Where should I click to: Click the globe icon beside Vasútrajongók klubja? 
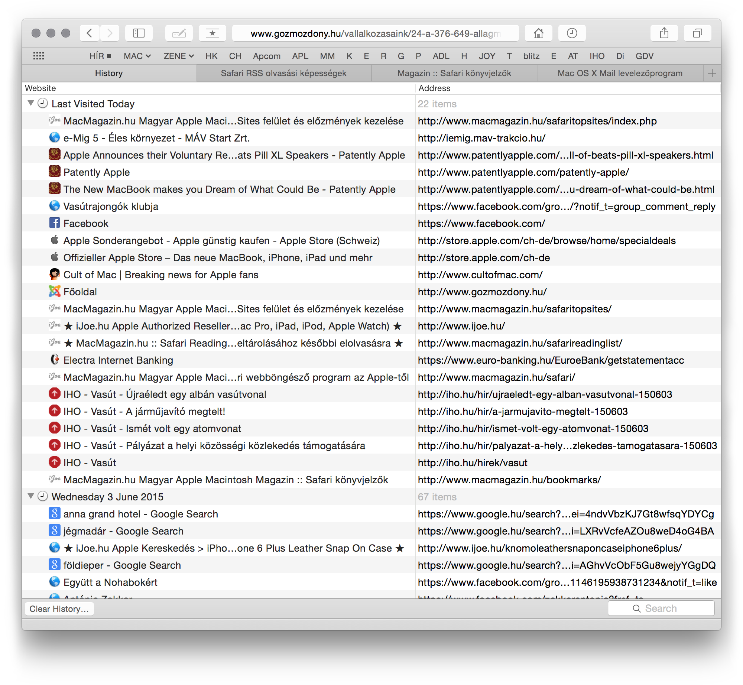(55, 206)
